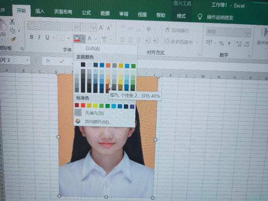Viewport: 268px width, 201px height.
Task: Click the 操作说明搜索 search box
Action: (x=220, y=17)
